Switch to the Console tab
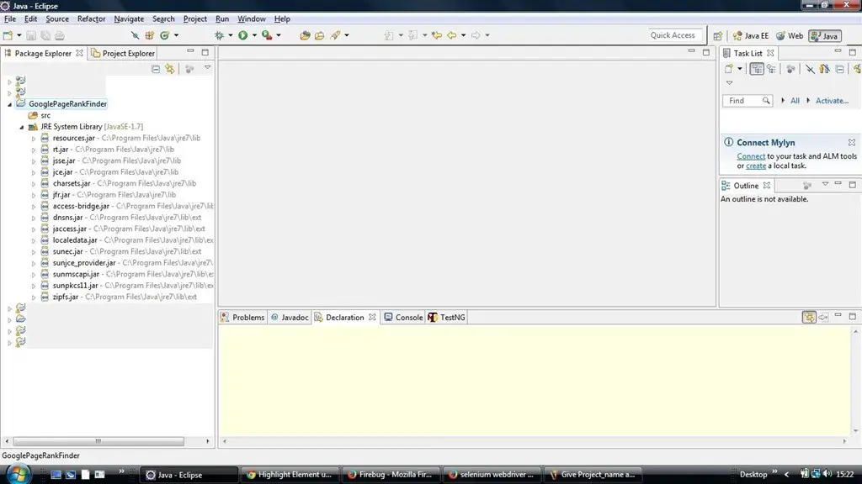This screenshot has height=484, width=862. (408, 318)
